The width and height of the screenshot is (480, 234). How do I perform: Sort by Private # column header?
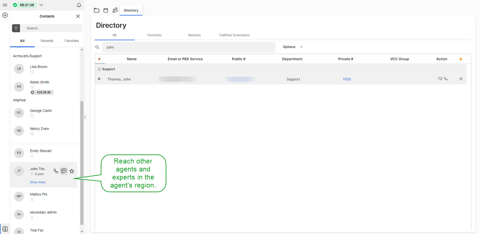point(346,59)
